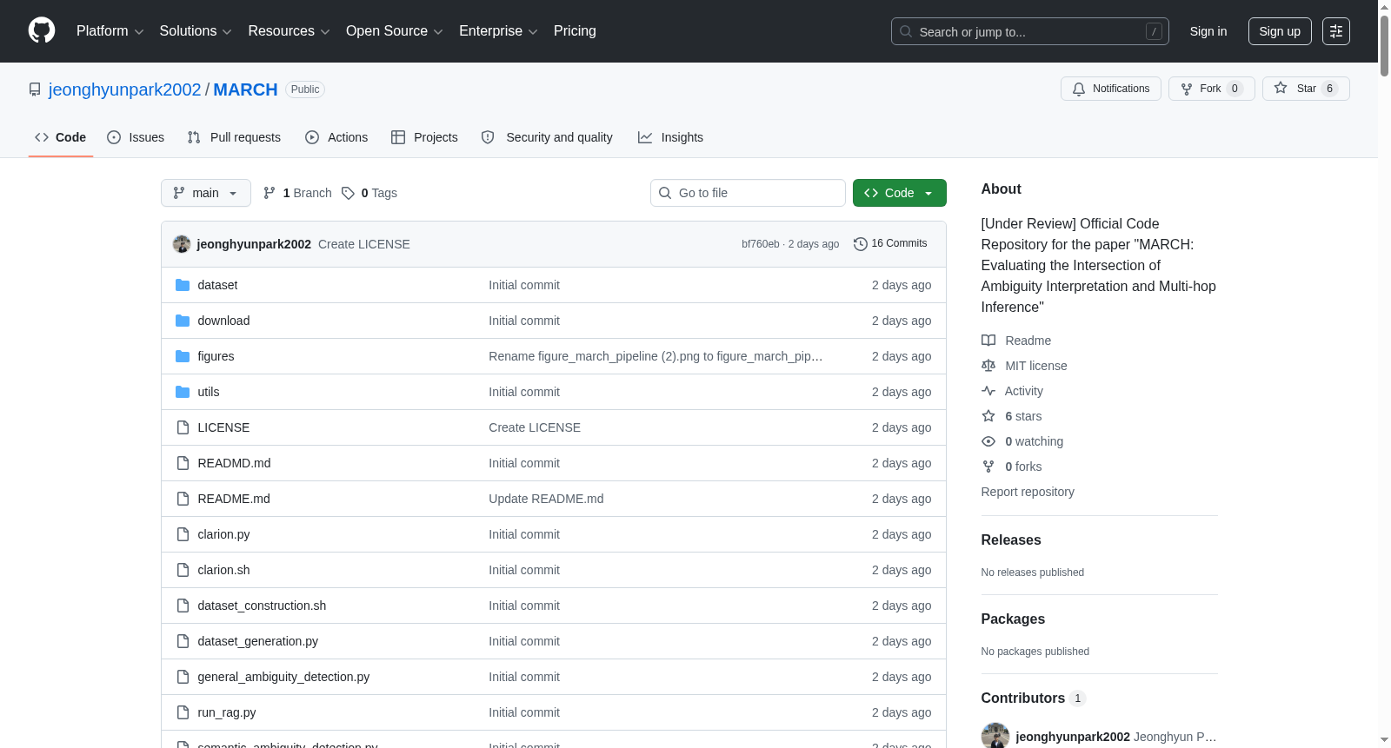Click the Go to file search field
This screenshot has height=748, width=1391.
click(748, 193)
